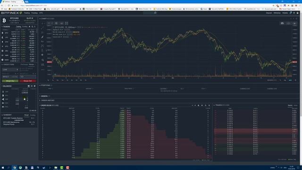This screenshot has width=302, height=170.
Task: Select the pattern drawing tool
Action: (42, 46)
